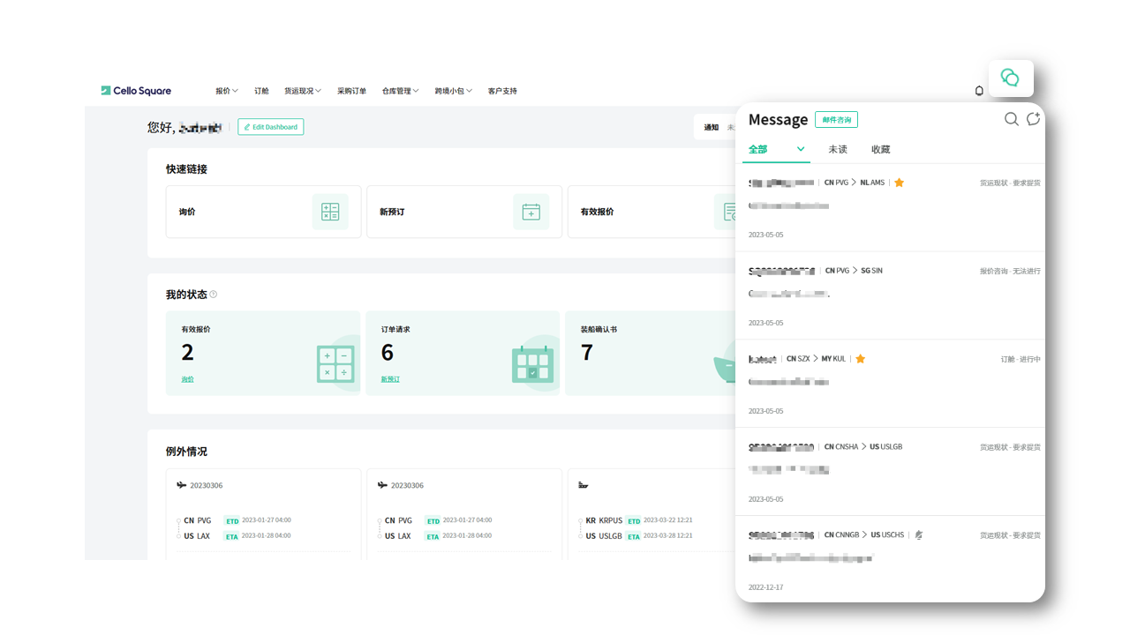The height and width of the screenshot is (635, 1130).
Task: Expand the 仓库管理 dropdown menu
Action: pos(400,91)
